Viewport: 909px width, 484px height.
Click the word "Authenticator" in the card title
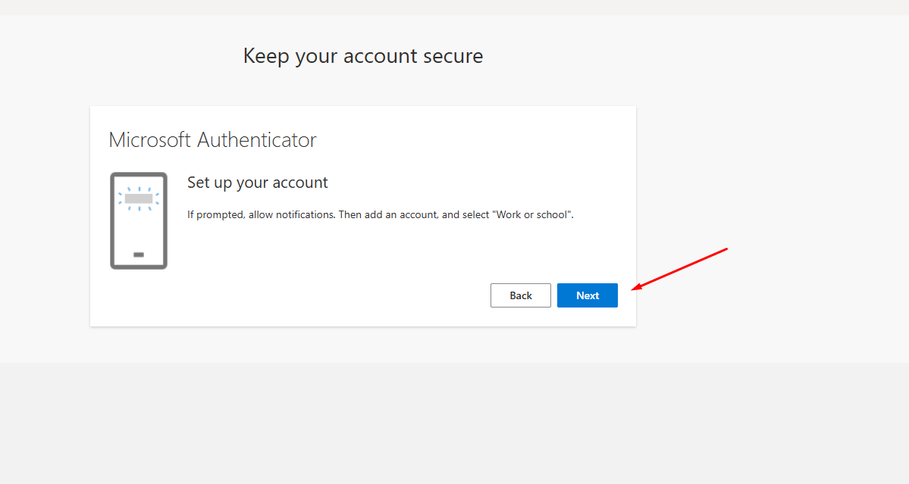257,140
